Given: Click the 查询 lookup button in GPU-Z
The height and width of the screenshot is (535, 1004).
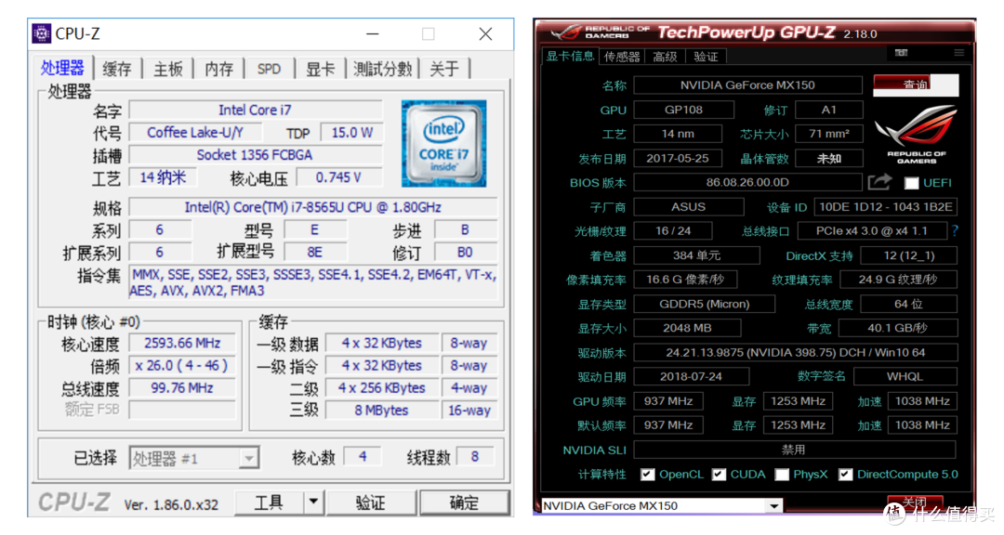Looking at the screenshot, I should 916,85.
